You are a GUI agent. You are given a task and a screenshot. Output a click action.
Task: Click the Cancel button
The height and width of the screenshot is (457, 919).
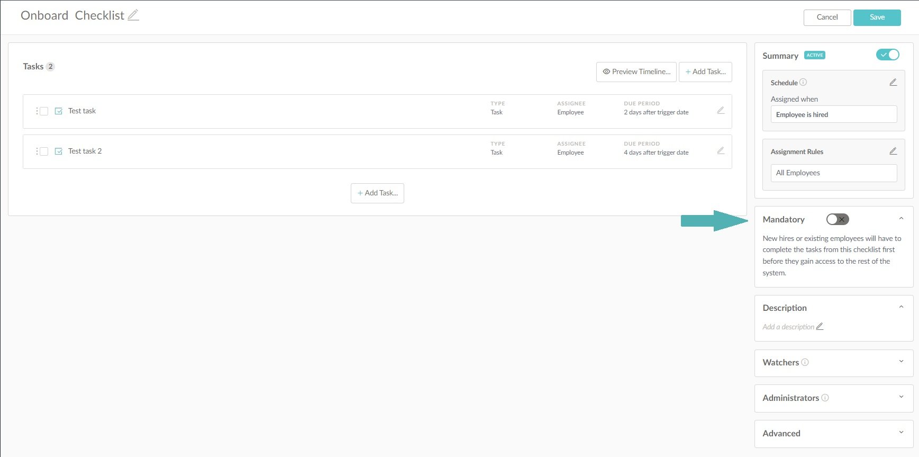827,17
